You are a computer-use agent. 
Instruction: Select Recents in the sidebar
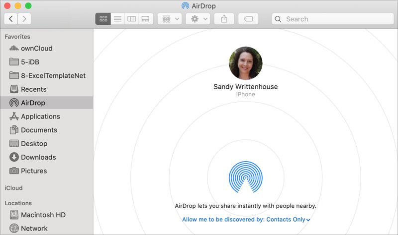tap(47, 89)
